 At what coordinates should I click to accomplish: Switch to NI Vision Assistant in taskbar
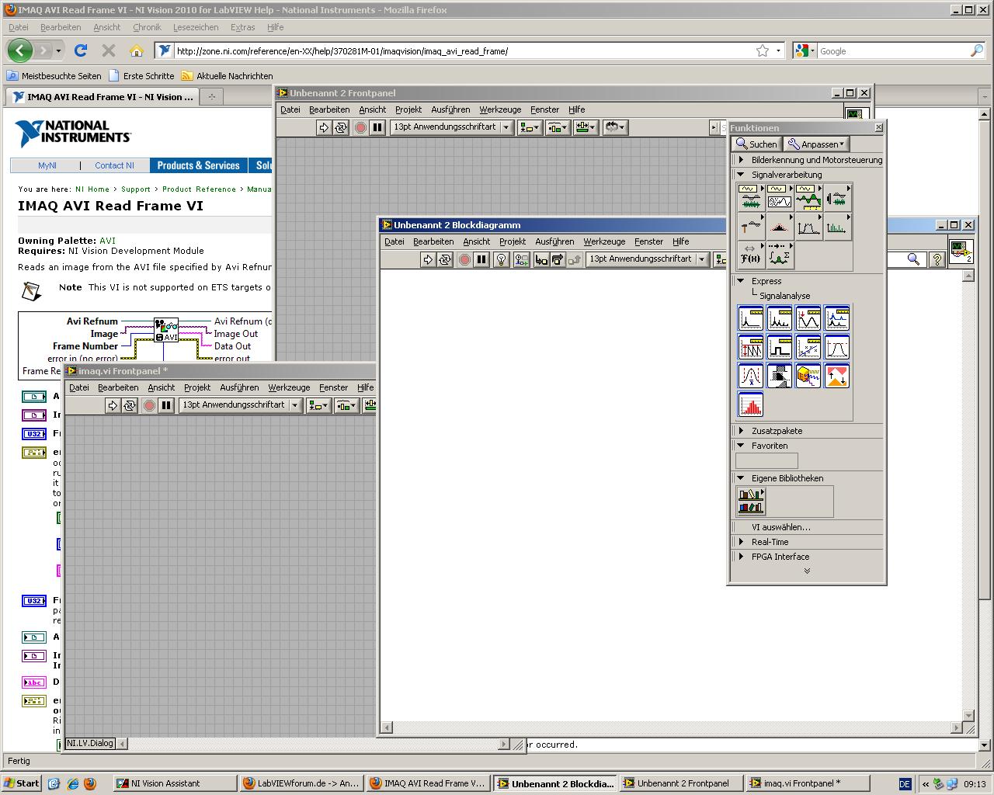165,783
